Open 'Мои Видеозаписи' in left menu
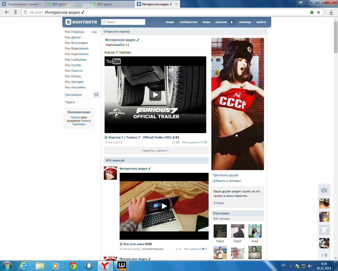 [x=77, y=48]
